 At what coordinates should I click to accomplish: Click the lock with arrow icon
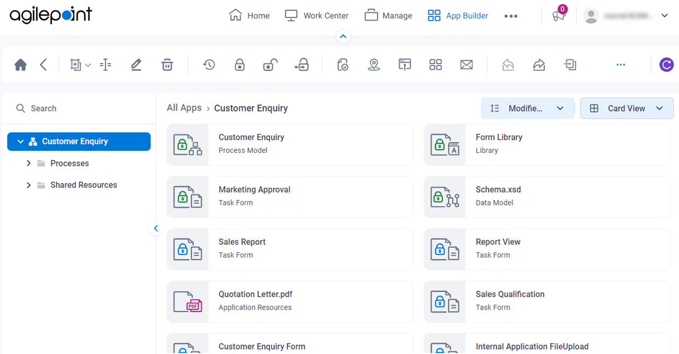tap(302, 65)
